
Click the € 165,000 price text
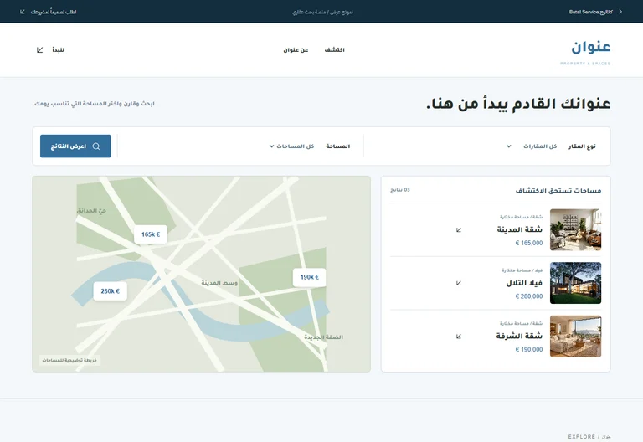[x=529, y=243]
